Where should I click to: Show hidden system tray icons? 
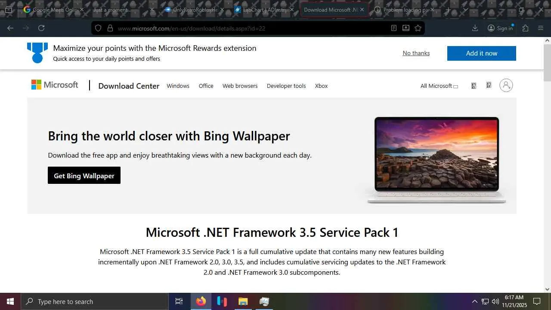tap(475, 301)
